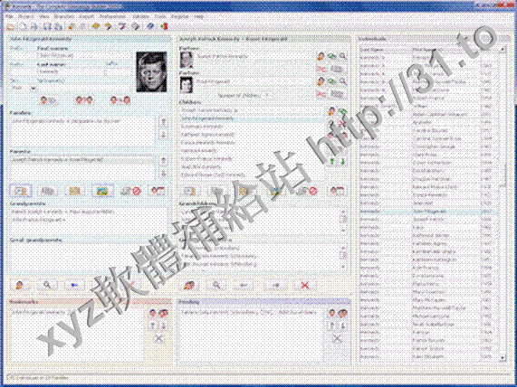The image size is (517, 387).
Task: Select John Fitzgerald Kennedy bookmark entry
Action: pyautogui.click(x=76, y=312)
